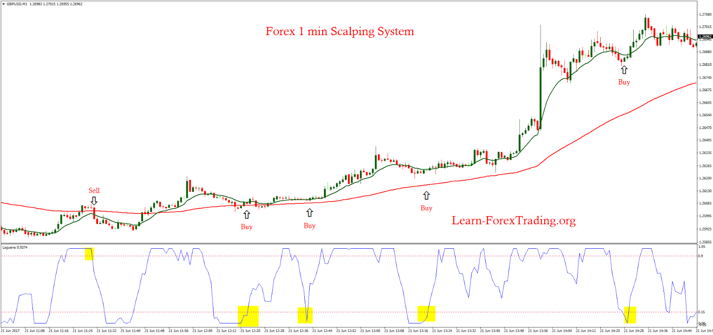Screen dimensions: 713x335
Task: Click time axis label 21 Jun 14:28
Action: [x=634, y=331]
